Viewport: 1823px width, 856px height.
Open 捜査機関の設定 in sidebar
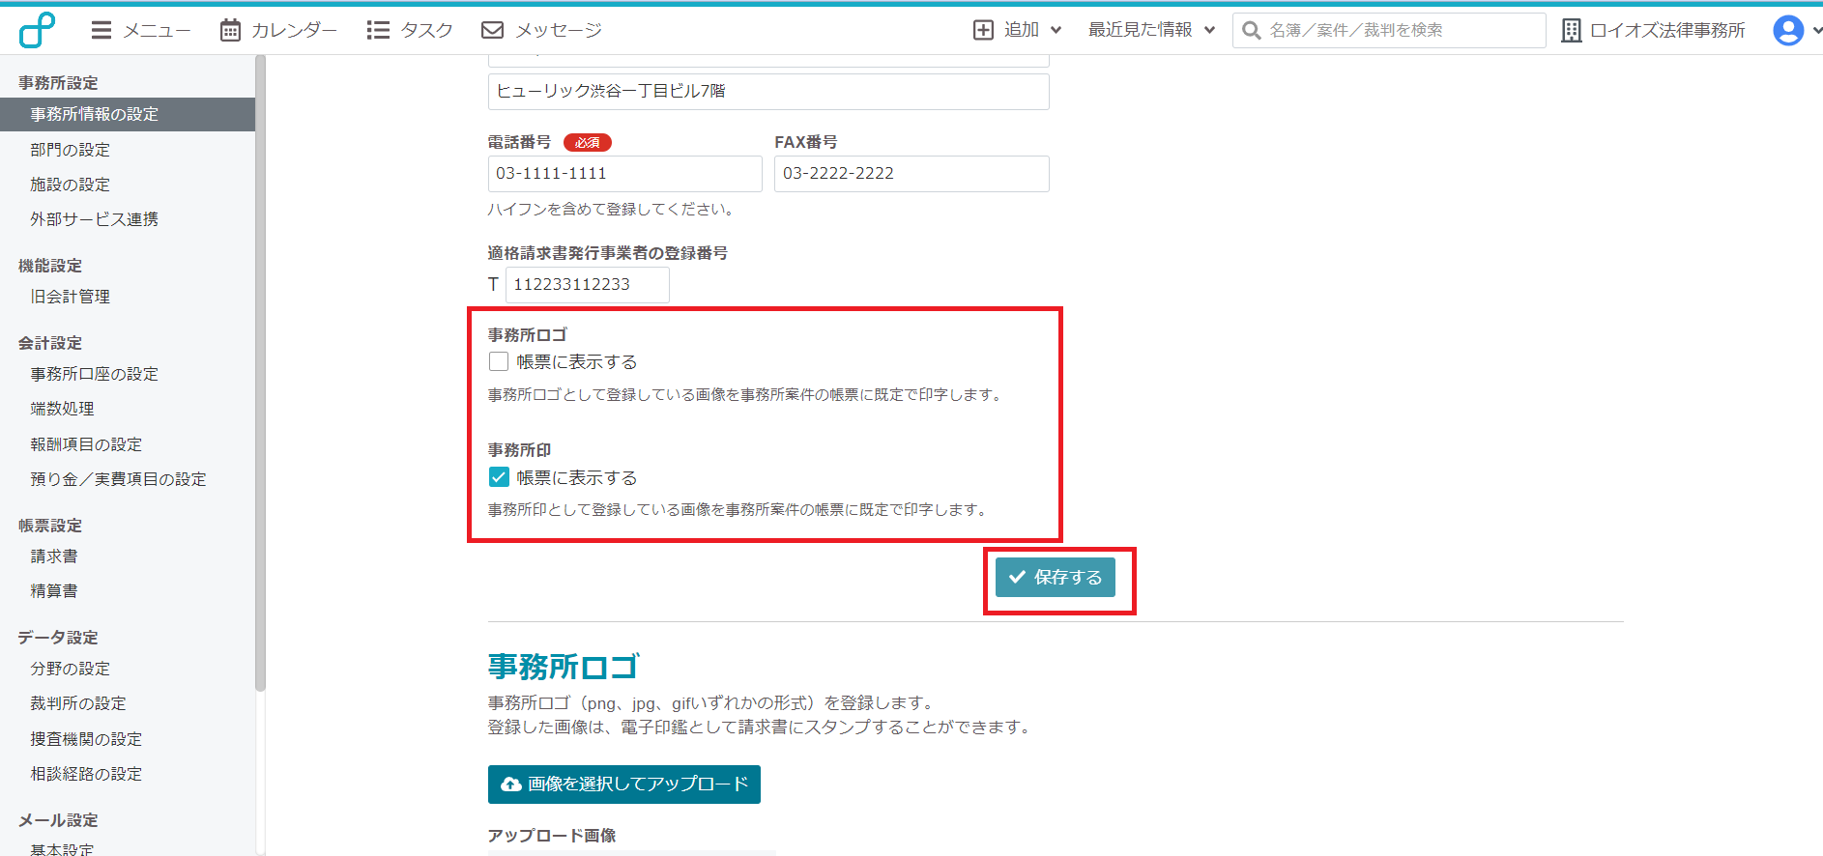click(x=86, y=739)
